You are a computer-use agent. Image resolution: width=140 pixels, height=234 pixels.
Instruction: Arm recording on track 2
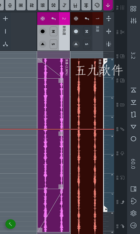point(43,32)
